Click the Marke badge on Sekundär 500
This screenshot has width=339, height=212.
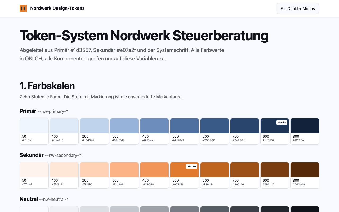pyautogui.click(x=191, y=166)
